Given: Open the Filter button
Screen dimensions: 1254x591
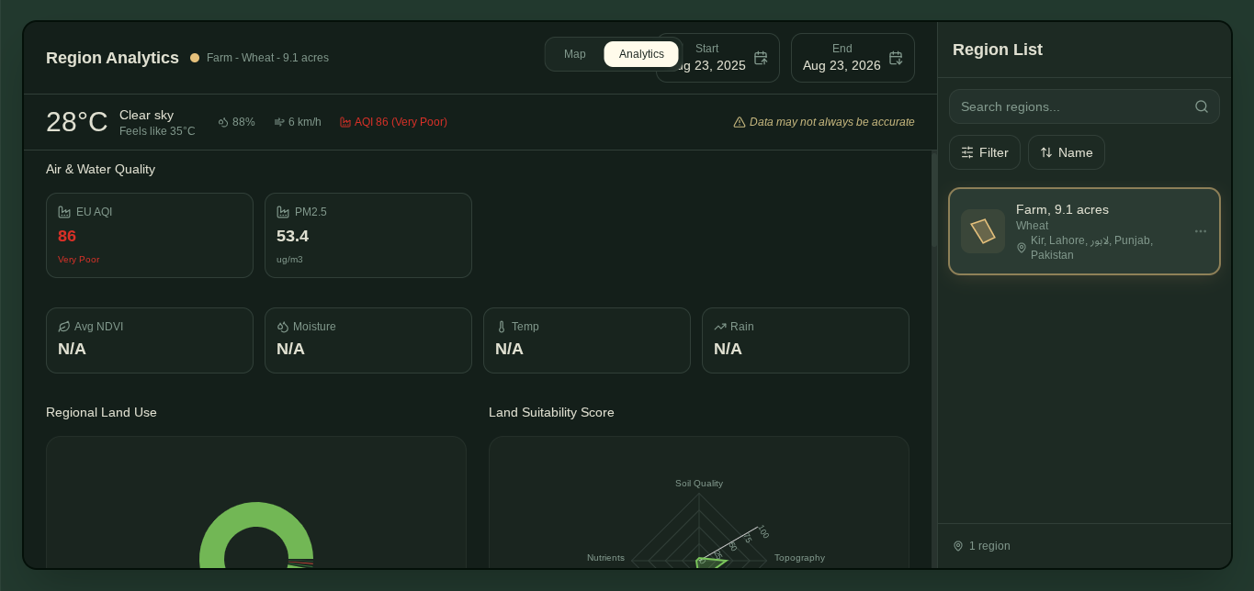Looking at the screenshot, I should click(x=985, y=152).
